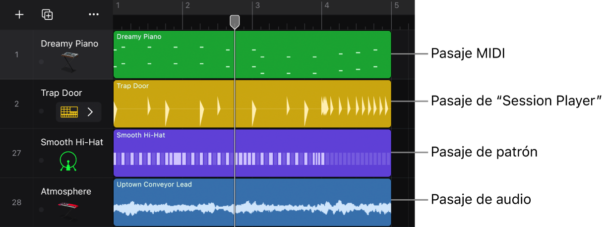Select the Atmosphere track name
The image size is (607, 227).
[66, 191]
